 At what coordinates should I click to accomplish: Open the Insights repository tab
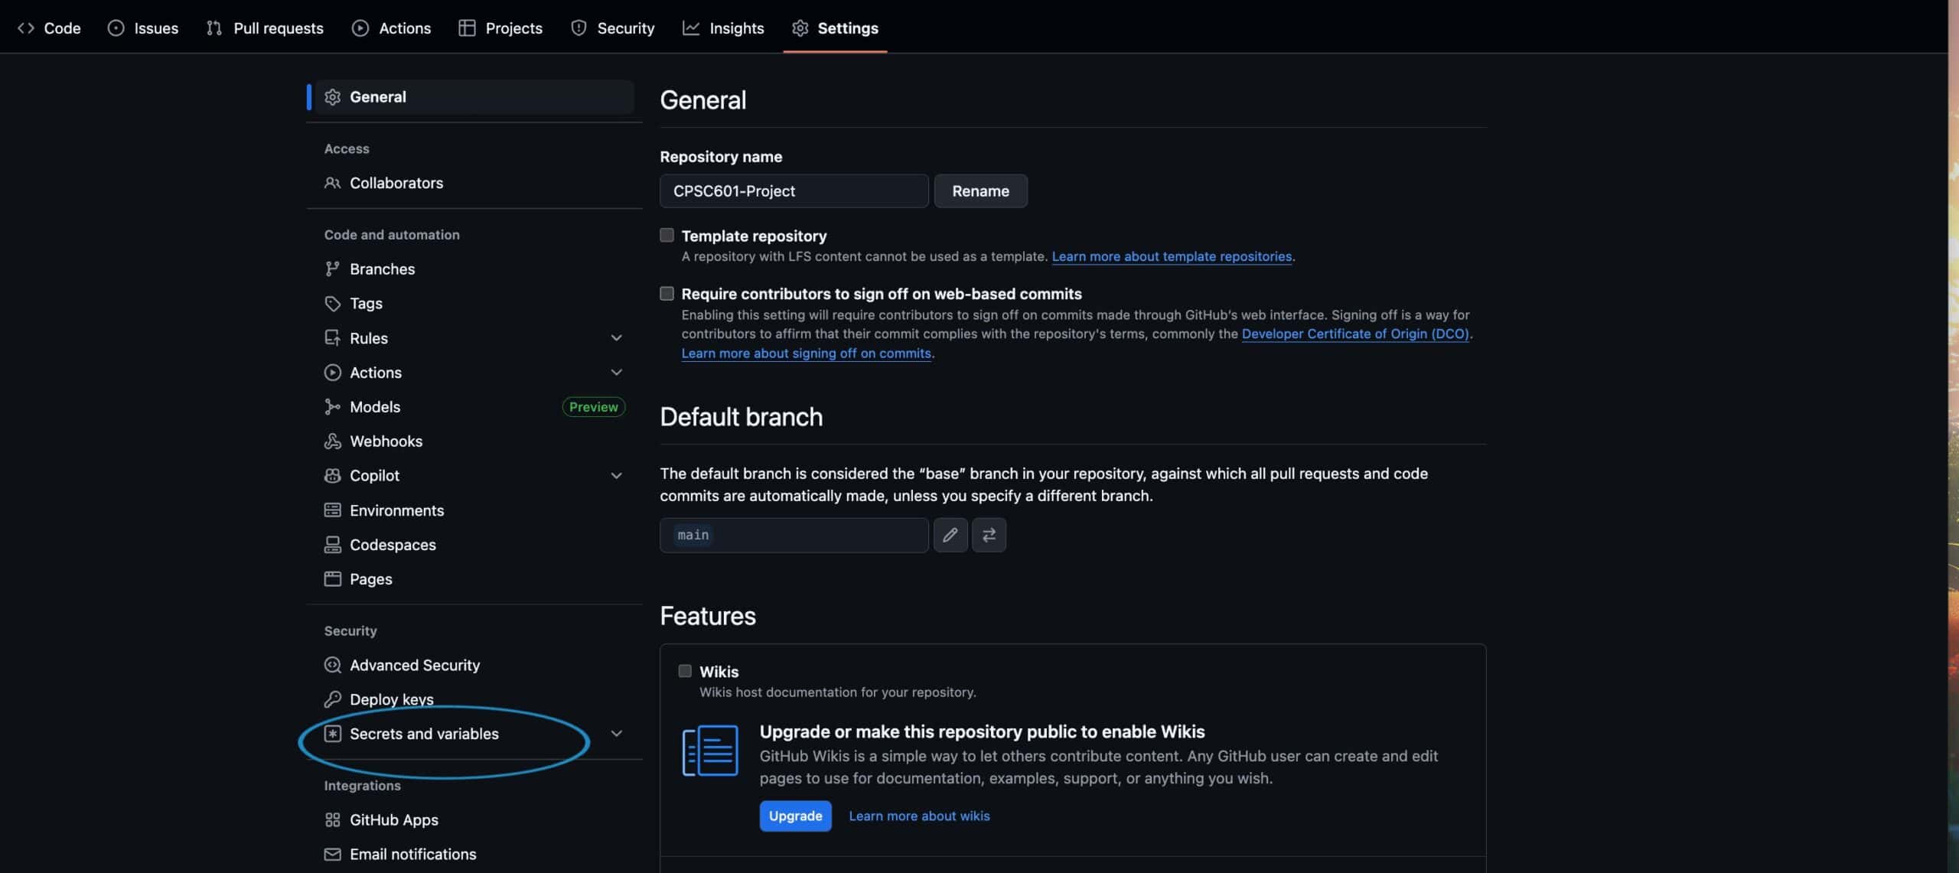click(x=723, y=28)
